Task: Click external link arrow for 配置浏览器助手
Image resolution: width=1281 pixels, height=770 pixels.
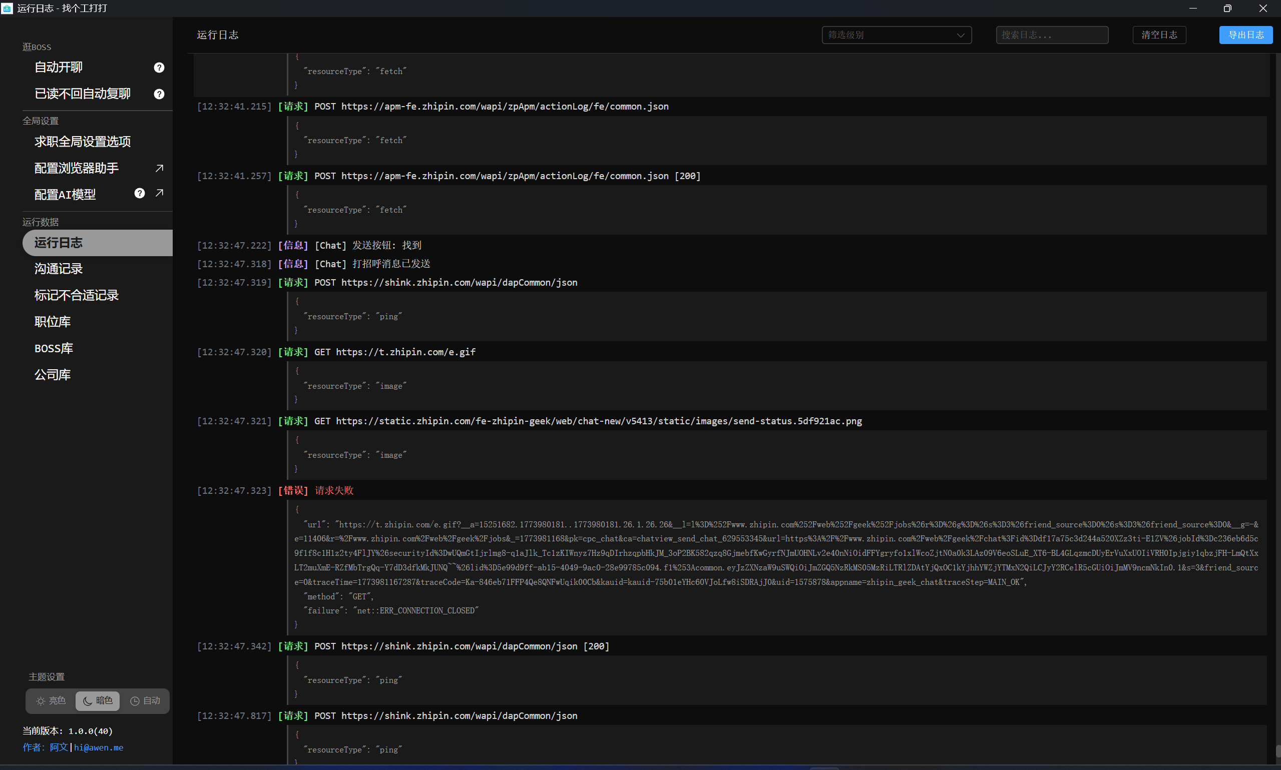Action: [159, 168]
